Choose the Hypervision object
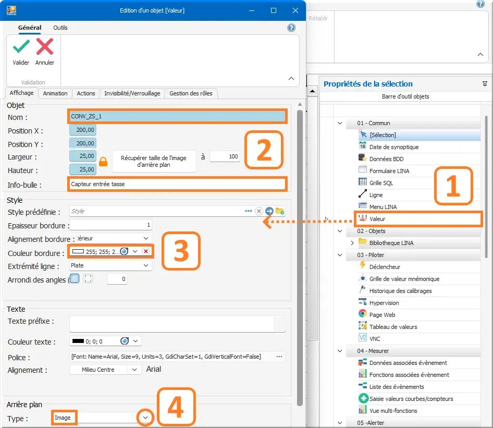 [420, 303]
